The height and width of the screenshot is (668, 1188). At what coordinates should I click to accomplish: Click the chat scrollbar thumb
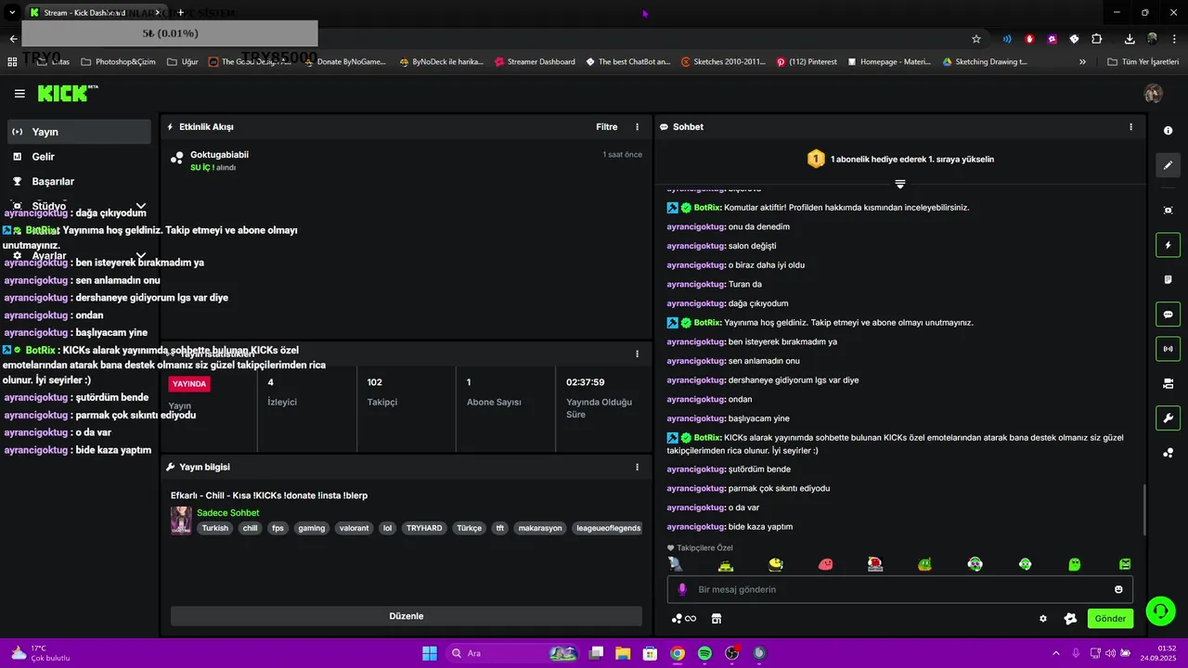[1143, 510]
